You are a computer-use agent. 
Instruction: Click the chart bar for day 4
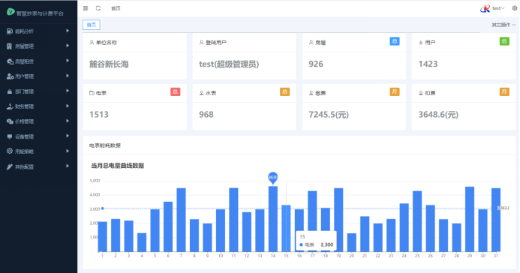pyautogui.click(x=142, y=242)
